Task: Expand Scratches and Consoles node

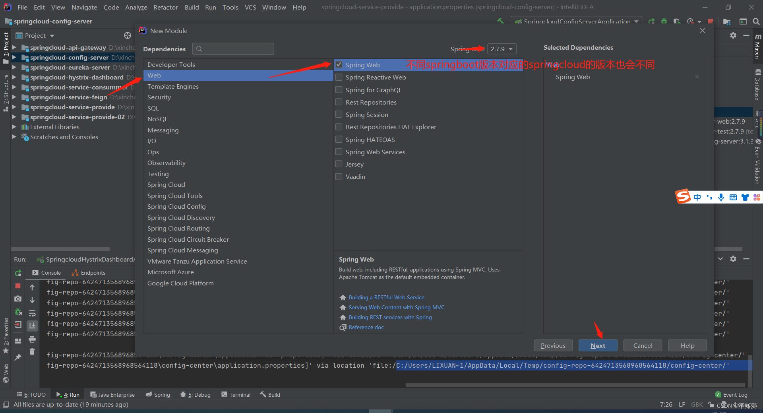Action: (x=14, y=137)
